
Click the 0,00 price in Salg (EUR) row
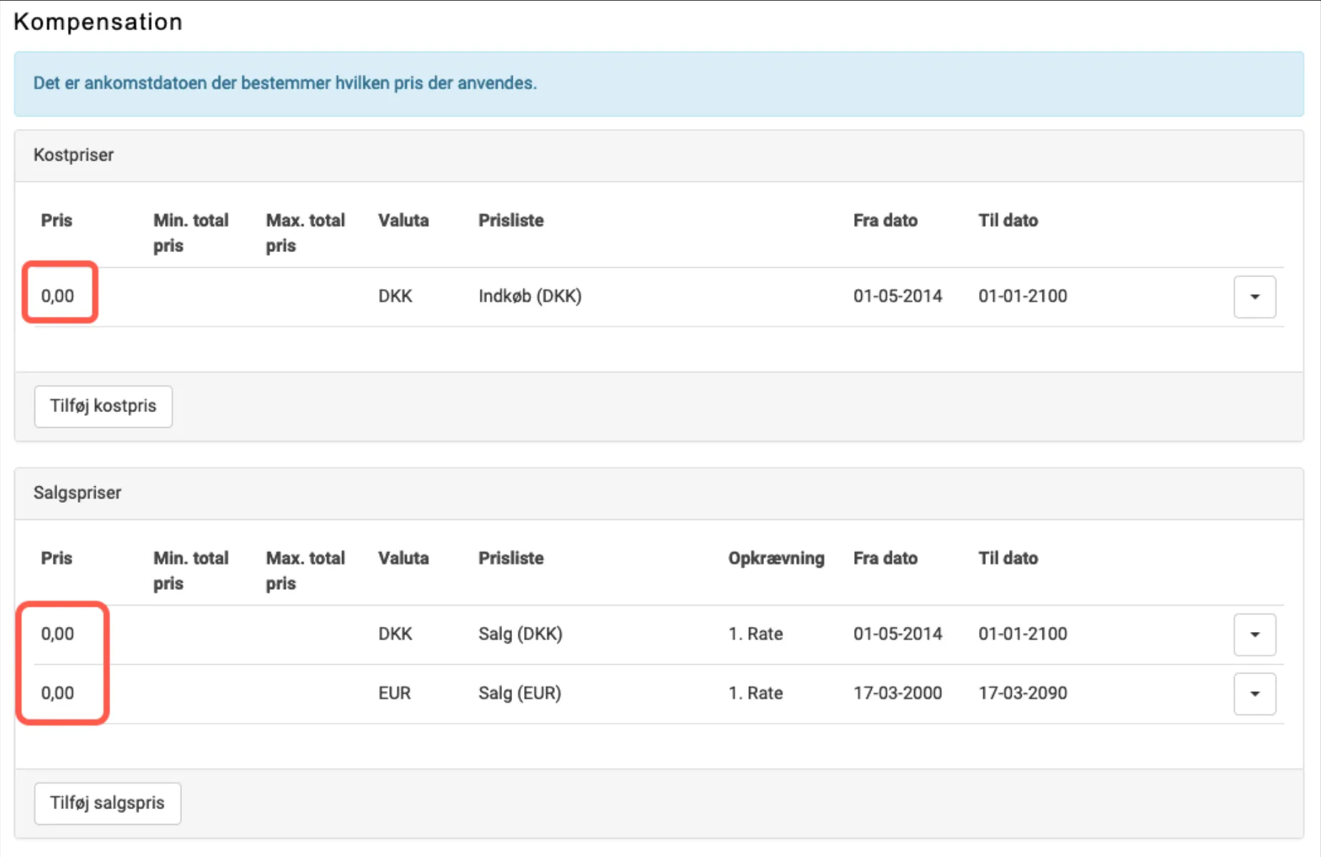pos(58,693)
